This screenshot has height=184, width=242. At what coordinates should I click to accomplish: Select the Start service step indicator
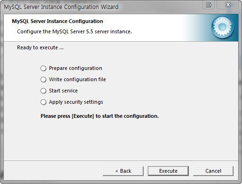[43, 91]
